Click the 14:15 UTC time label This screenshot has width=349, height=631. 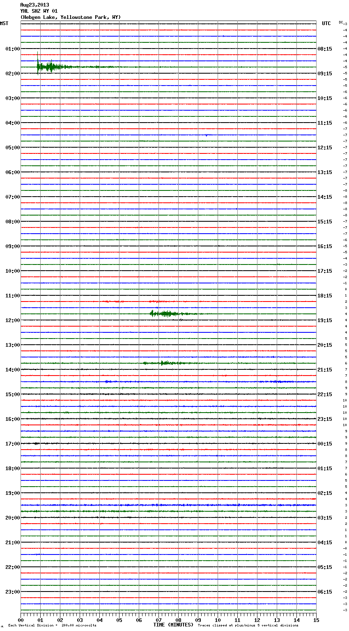(325, 197)
